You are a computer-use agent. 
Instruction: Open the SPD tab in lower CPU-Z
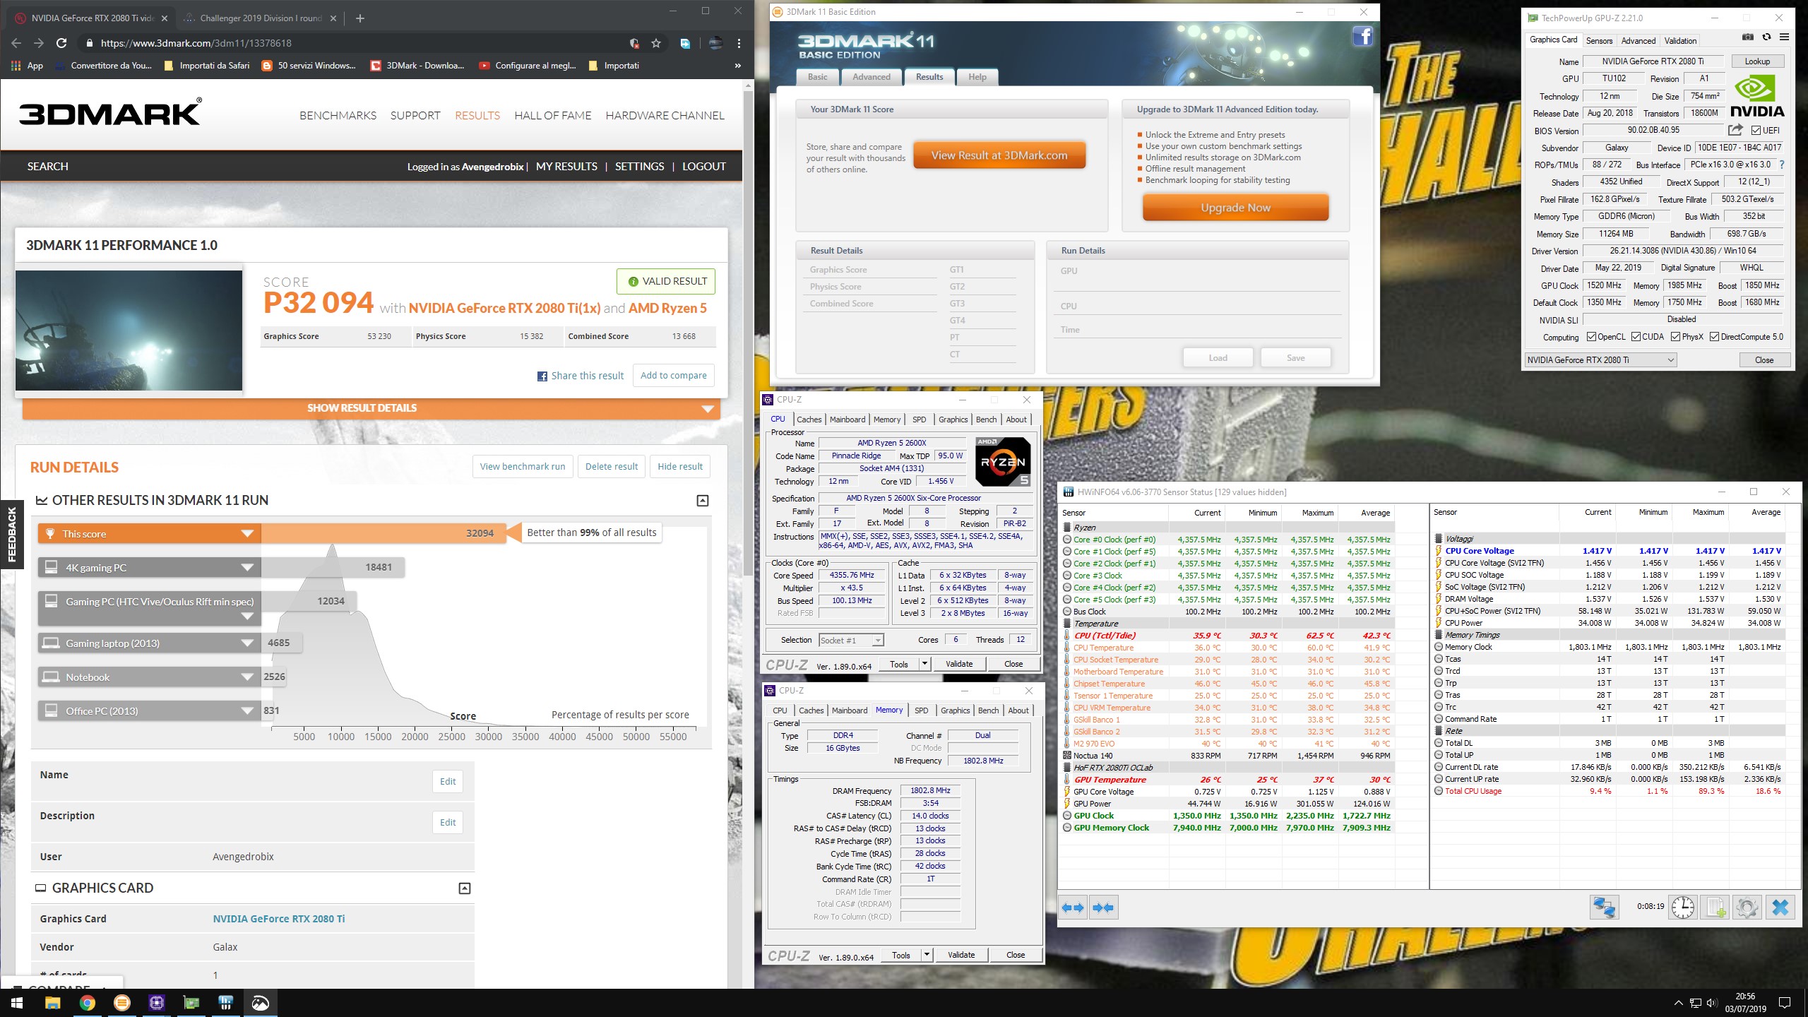[x=922, y=710]
